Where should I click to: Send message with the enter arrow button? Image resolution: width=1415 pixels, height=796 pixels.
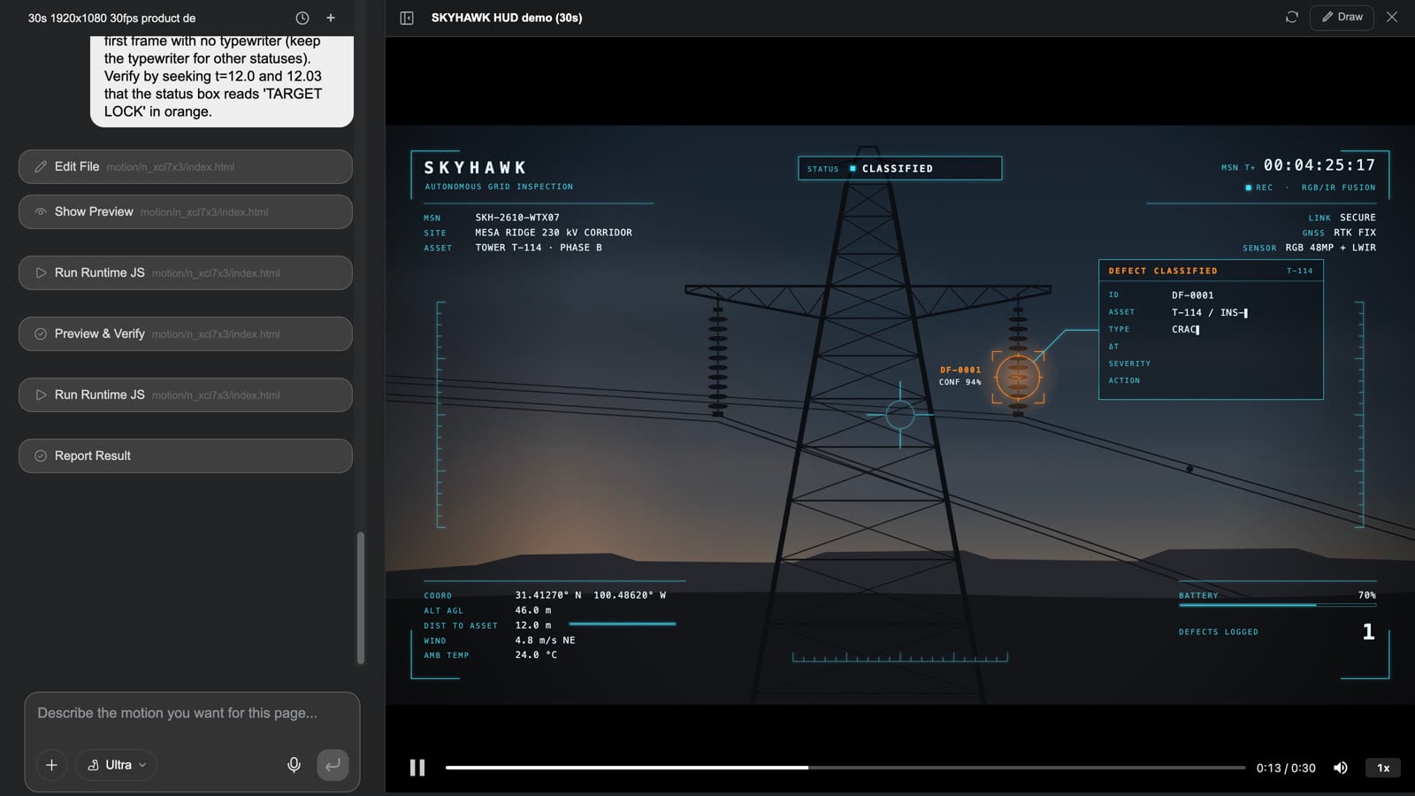(x=333, y=765)
